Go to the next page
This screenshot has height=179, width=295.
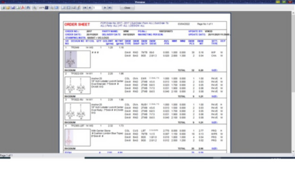click(105, 8)
